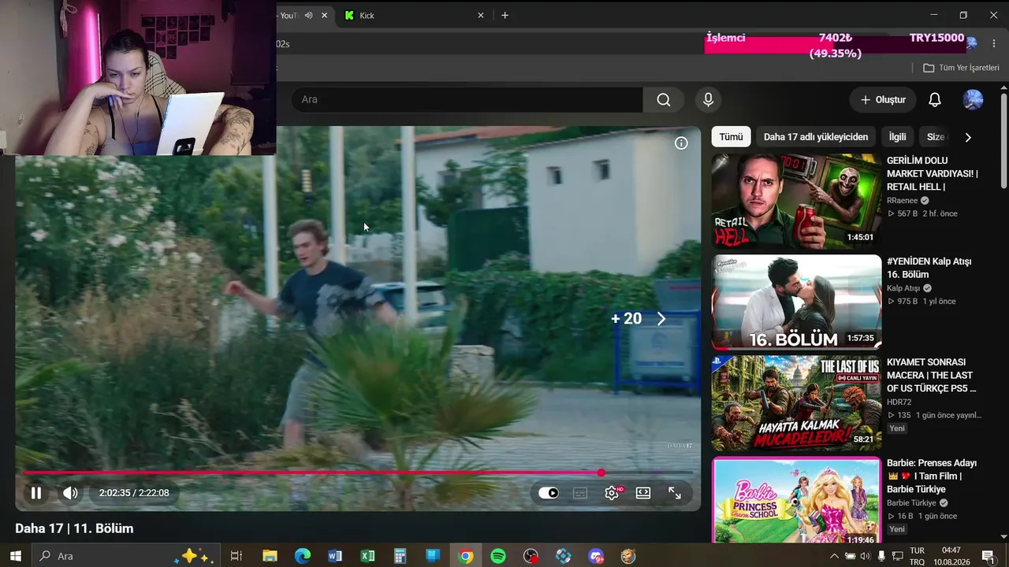Switch the TUR TRQ keyboard input language
Viewport: 1009px width, 567px height.
[x=918, y=556]
